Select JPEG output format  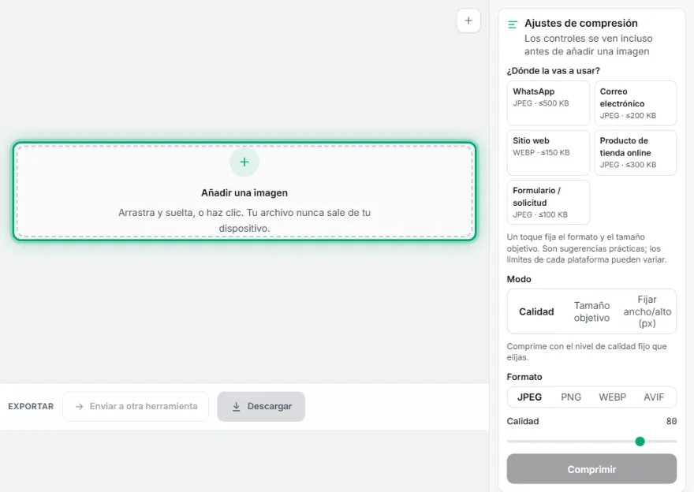pos(529,397)
